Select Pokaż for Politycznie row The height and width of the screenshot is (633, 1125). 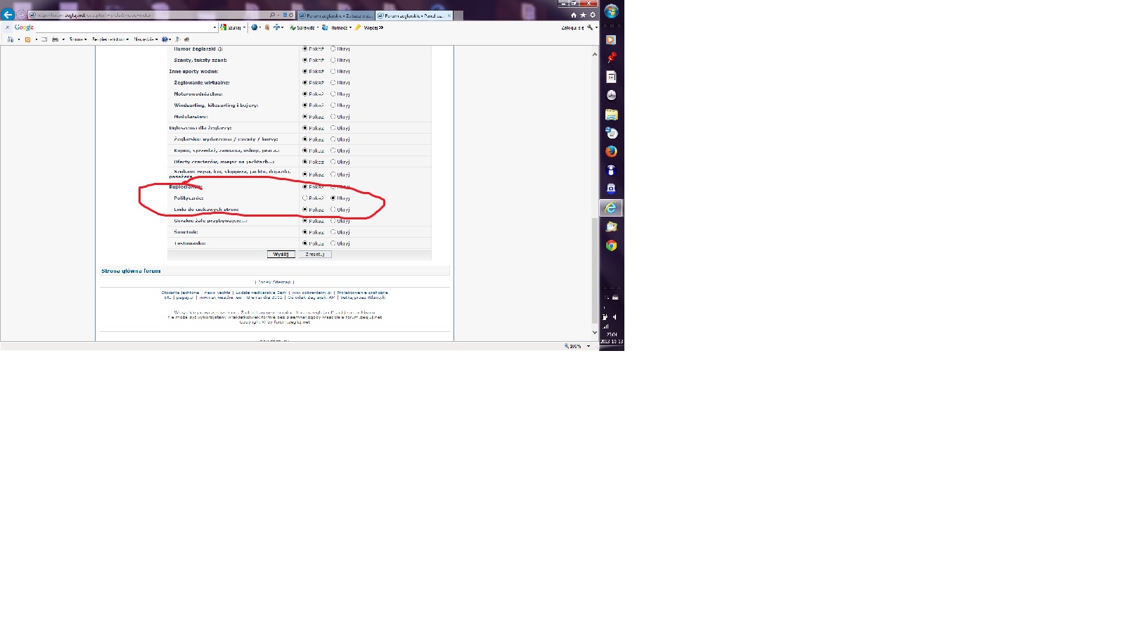click(305, 198)
